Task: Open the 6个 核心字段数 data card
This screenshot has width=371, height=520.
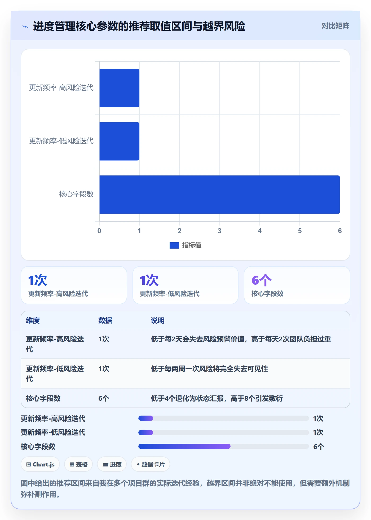Action: [x=297, y=285]
